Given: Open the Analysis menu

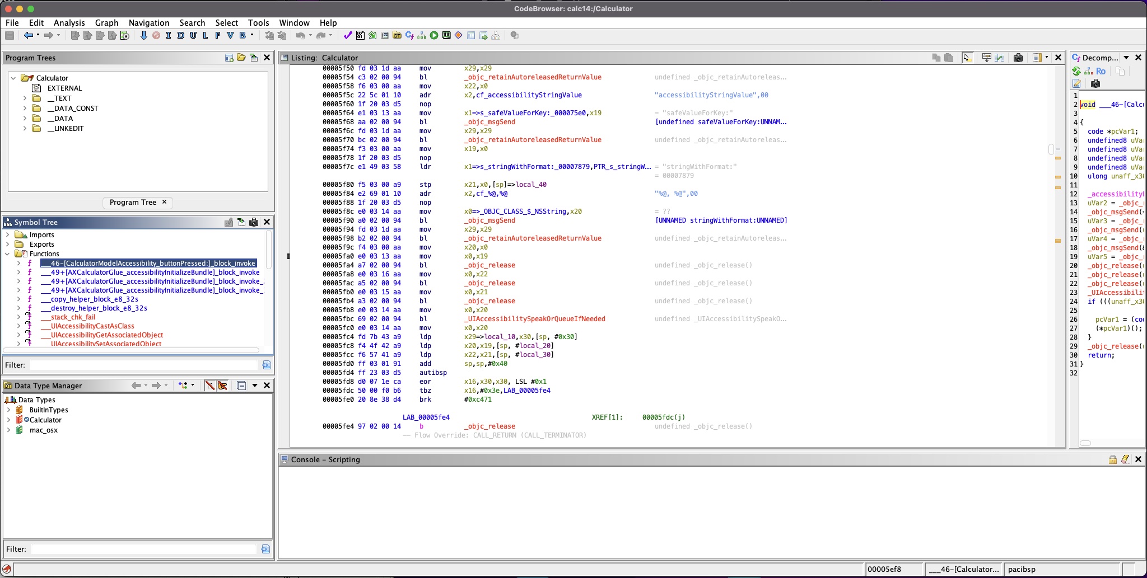Looking at the screenshot, I should point(69,23).
